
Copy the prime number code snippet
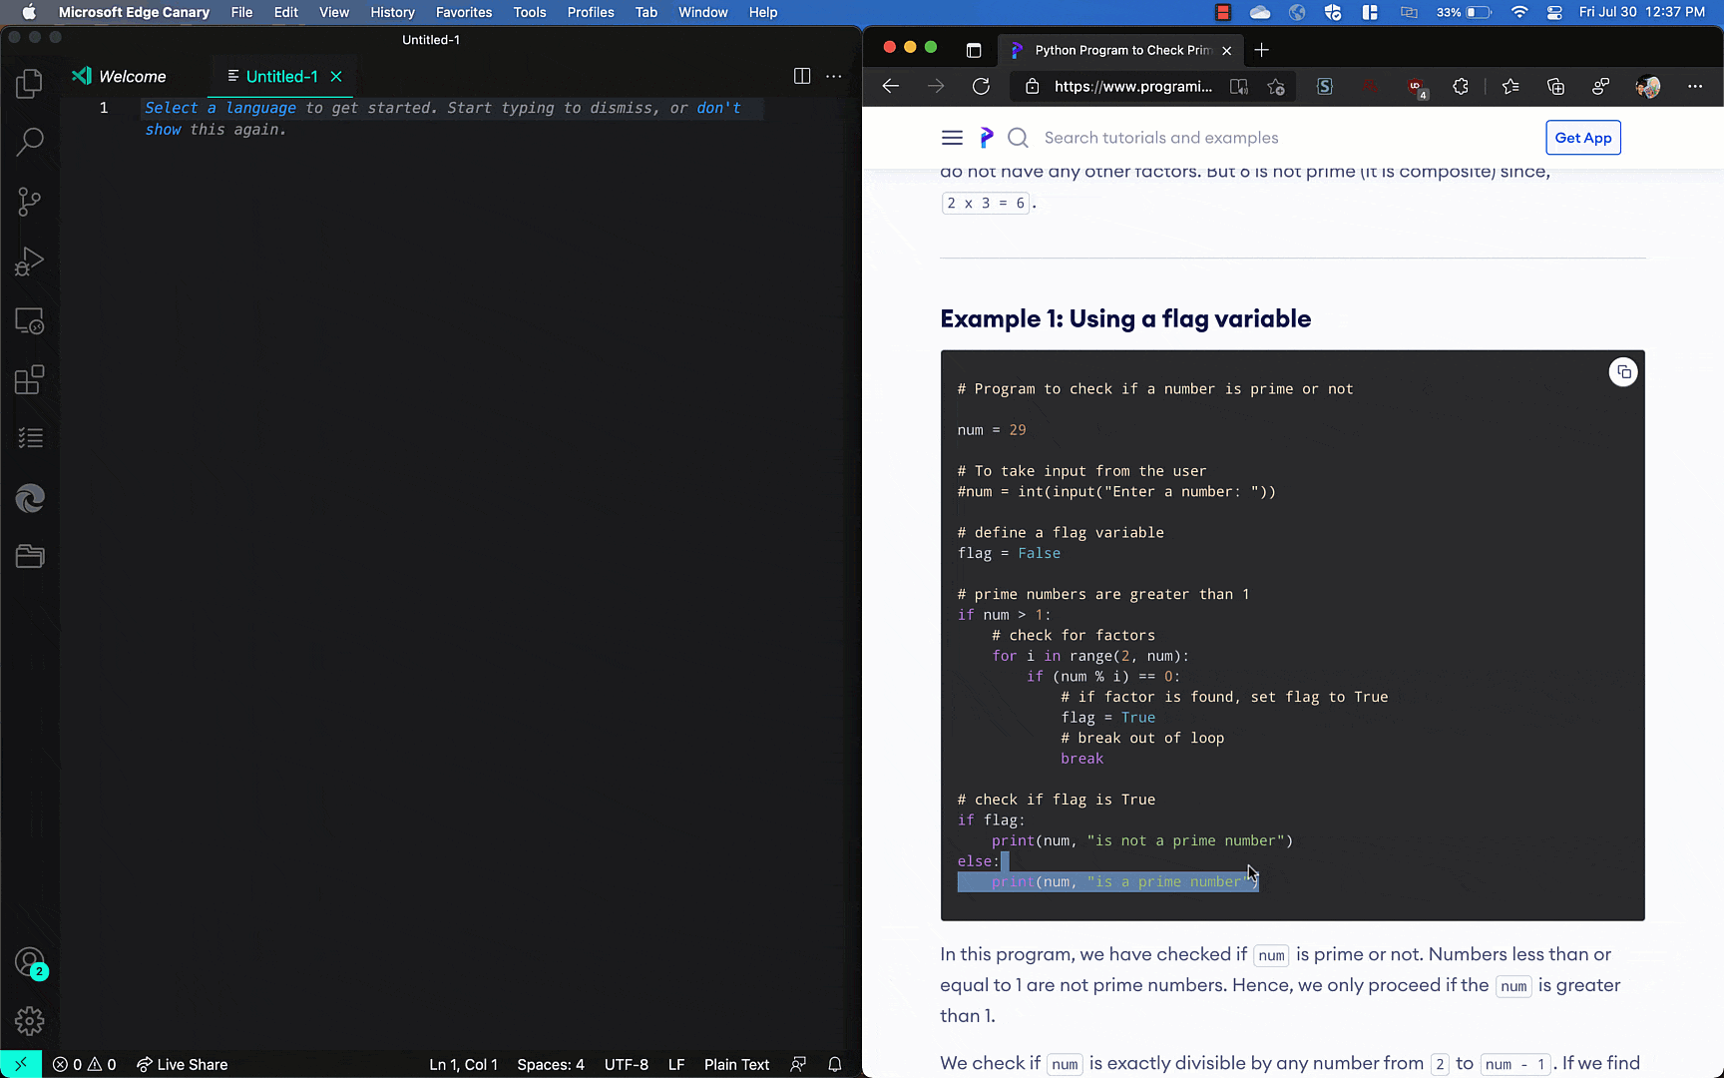1622,371
